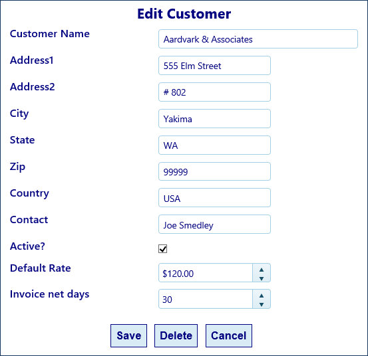Click the Zip field with 99999
Viewport: 368px width, 356px height.
[214, 171]
